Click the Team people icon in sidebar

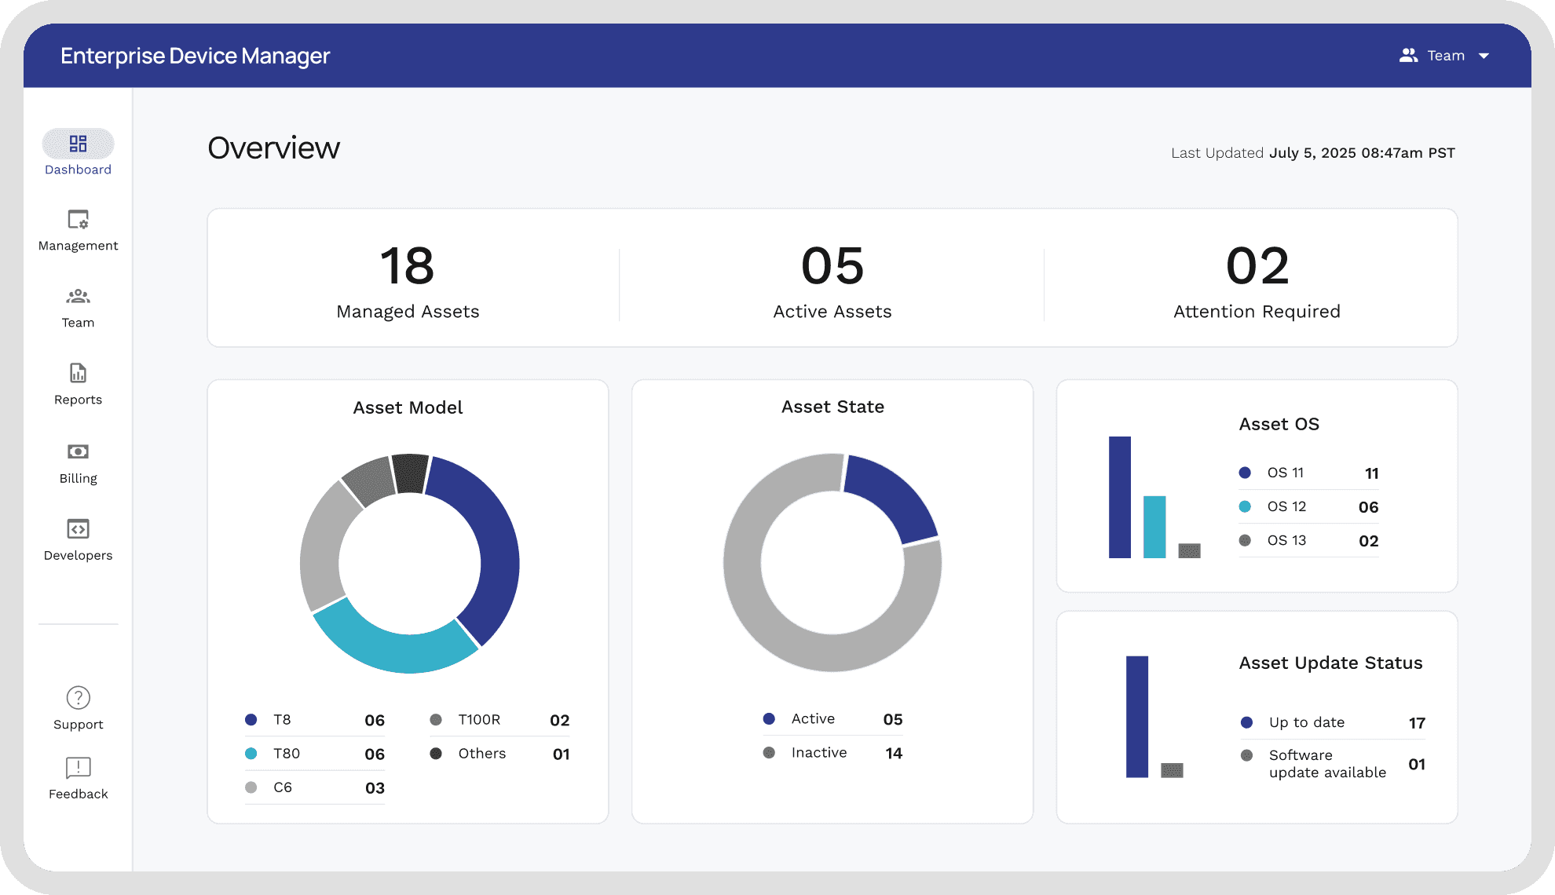pyautogui.click(x=78, y=297)
